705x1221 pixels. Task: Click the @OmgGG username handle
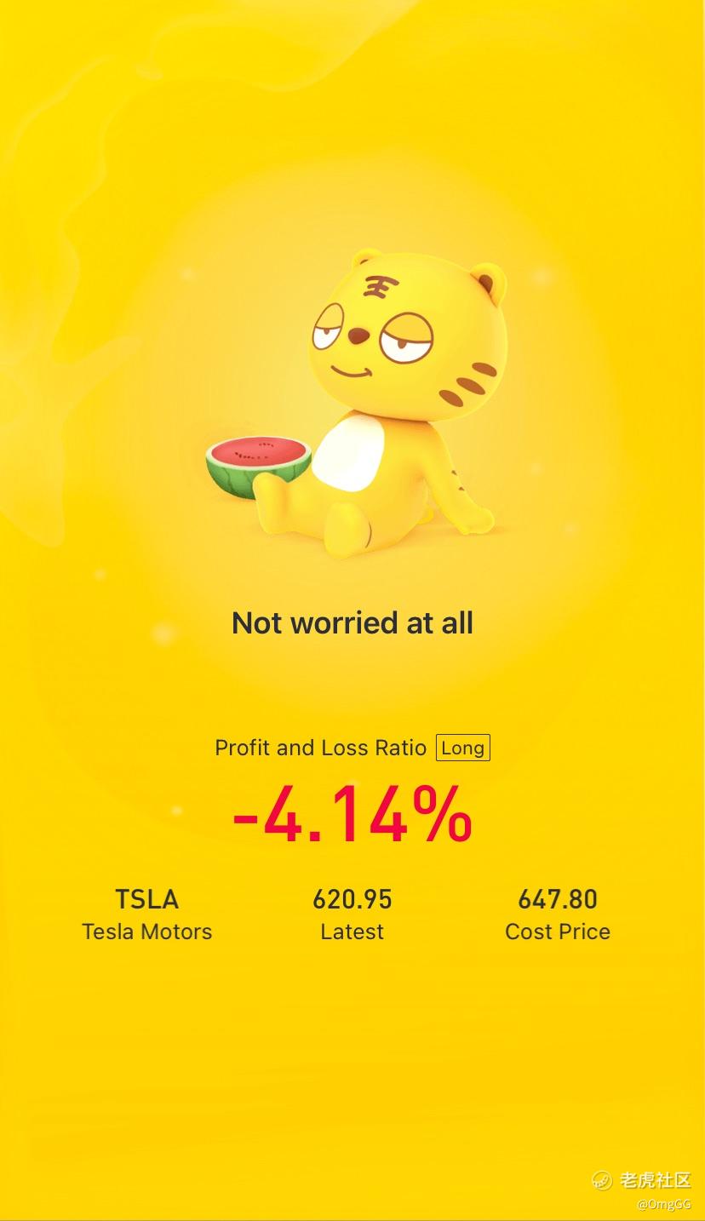pyautogui.click(x=664, y=1204)
